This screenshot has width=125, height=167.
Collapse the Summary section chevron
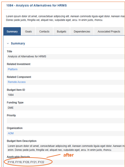tap(8, 43)
